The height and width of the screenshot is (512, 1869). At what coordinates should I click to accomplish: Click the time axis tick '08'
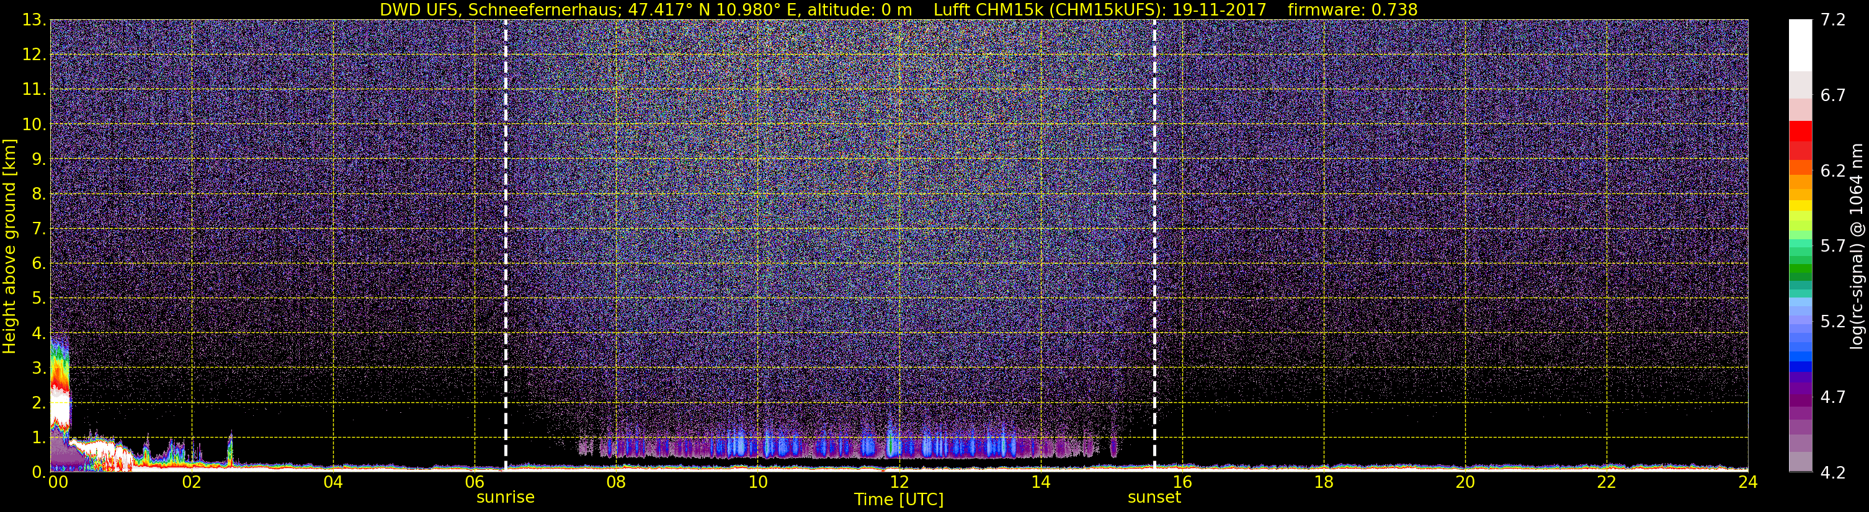(x=616, y=482)
